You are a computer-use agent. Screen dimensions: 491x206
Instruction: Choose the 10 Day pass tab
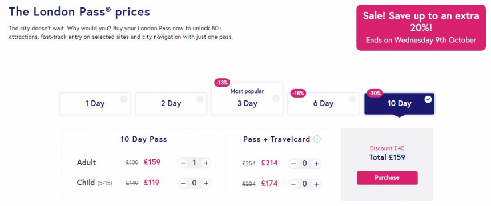[399, 104]
